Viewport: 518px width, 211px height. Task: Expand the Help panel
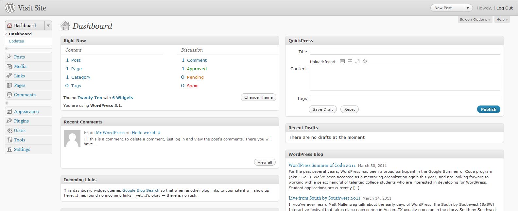pyautogui.click(x=502, y=20)
